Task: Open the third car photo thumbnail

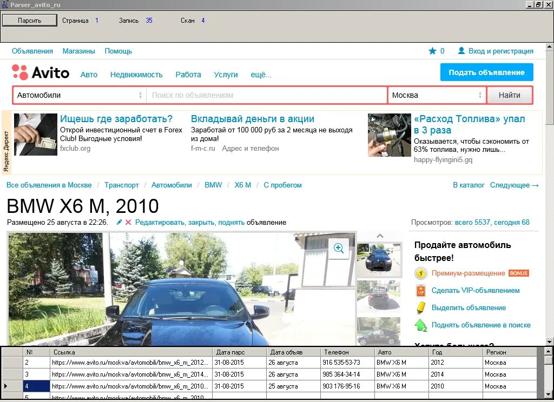Action: pos(379,331)
